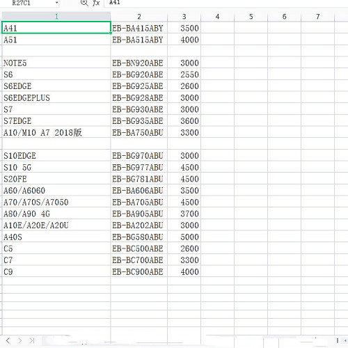Select column 6 header

pyautogui.click(x=284, y=17)
